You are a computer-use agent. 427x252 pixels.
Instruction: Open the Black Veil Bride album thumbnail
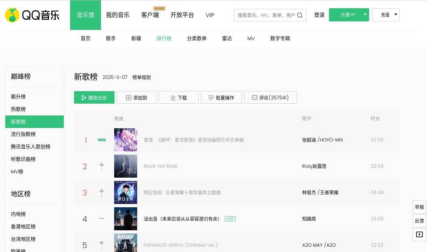coord(126,166)
